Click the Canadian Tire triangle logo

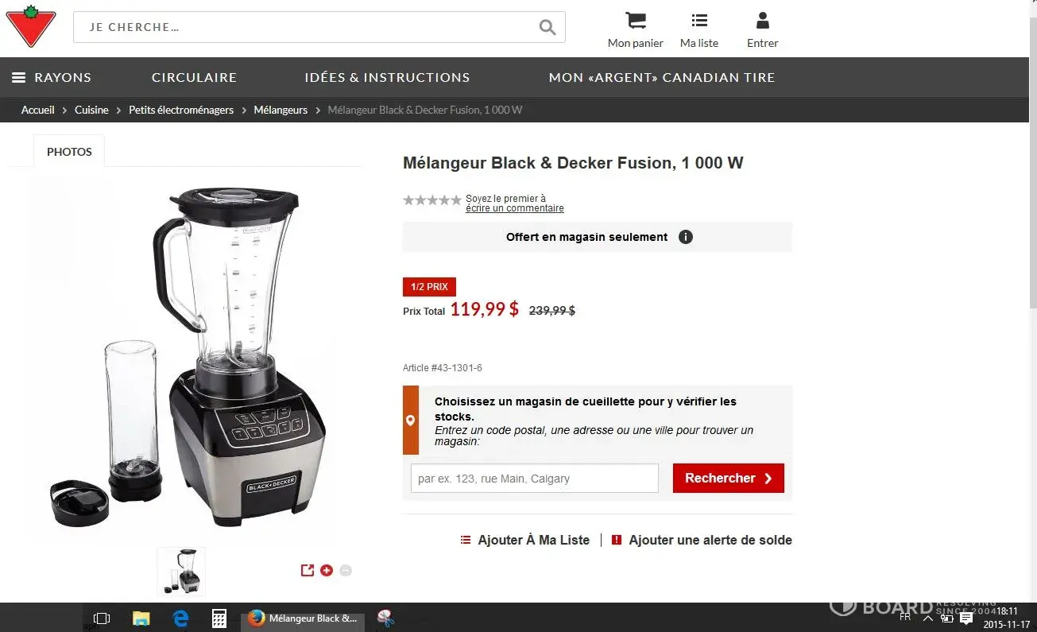coord(31,25)
